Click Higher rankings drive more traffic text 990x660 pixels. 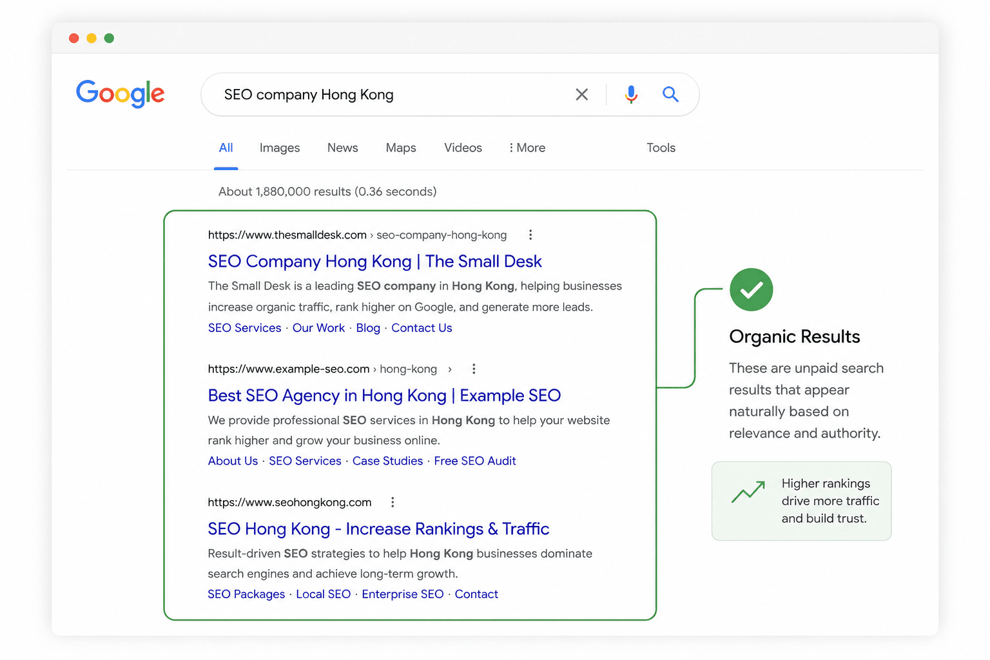[x=830, y=501]
